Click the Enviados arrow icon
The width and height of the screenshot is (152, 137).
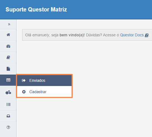tap(24, 80)
